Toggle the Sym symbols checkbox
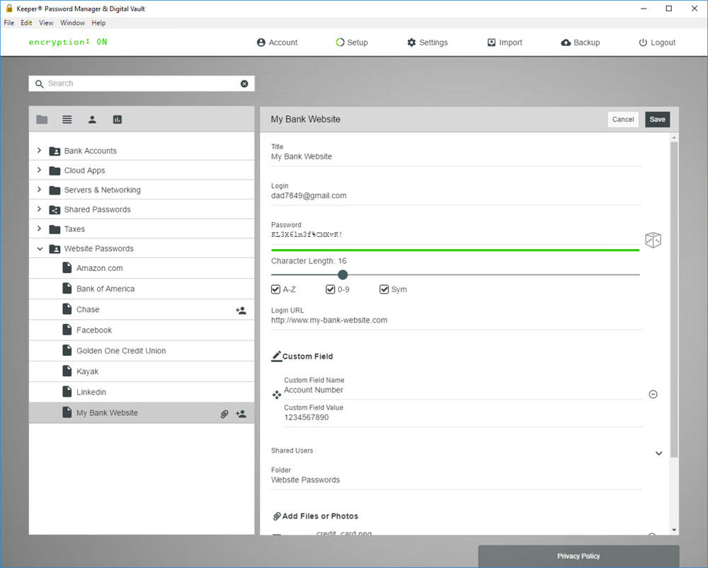Screen dimensions: 708x568 coord(384,289)
